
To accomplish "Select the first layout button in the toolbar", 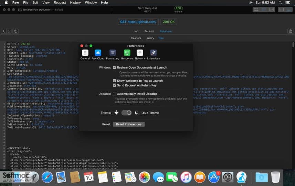I will (x=256, y=10).
